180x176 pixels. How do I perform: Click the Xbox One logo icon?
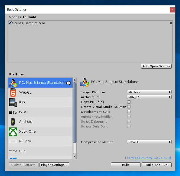tap(13, 132)
